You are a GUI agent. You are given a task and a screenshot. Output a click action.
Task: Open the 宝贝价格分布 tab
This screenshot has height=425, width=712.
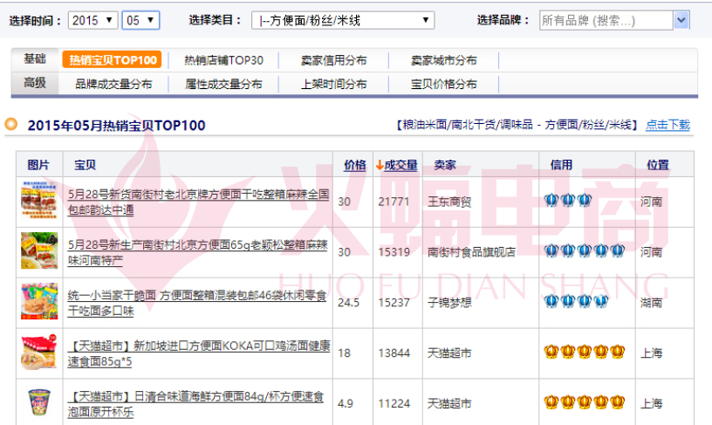pyautogui.click(x=443, y=84)
